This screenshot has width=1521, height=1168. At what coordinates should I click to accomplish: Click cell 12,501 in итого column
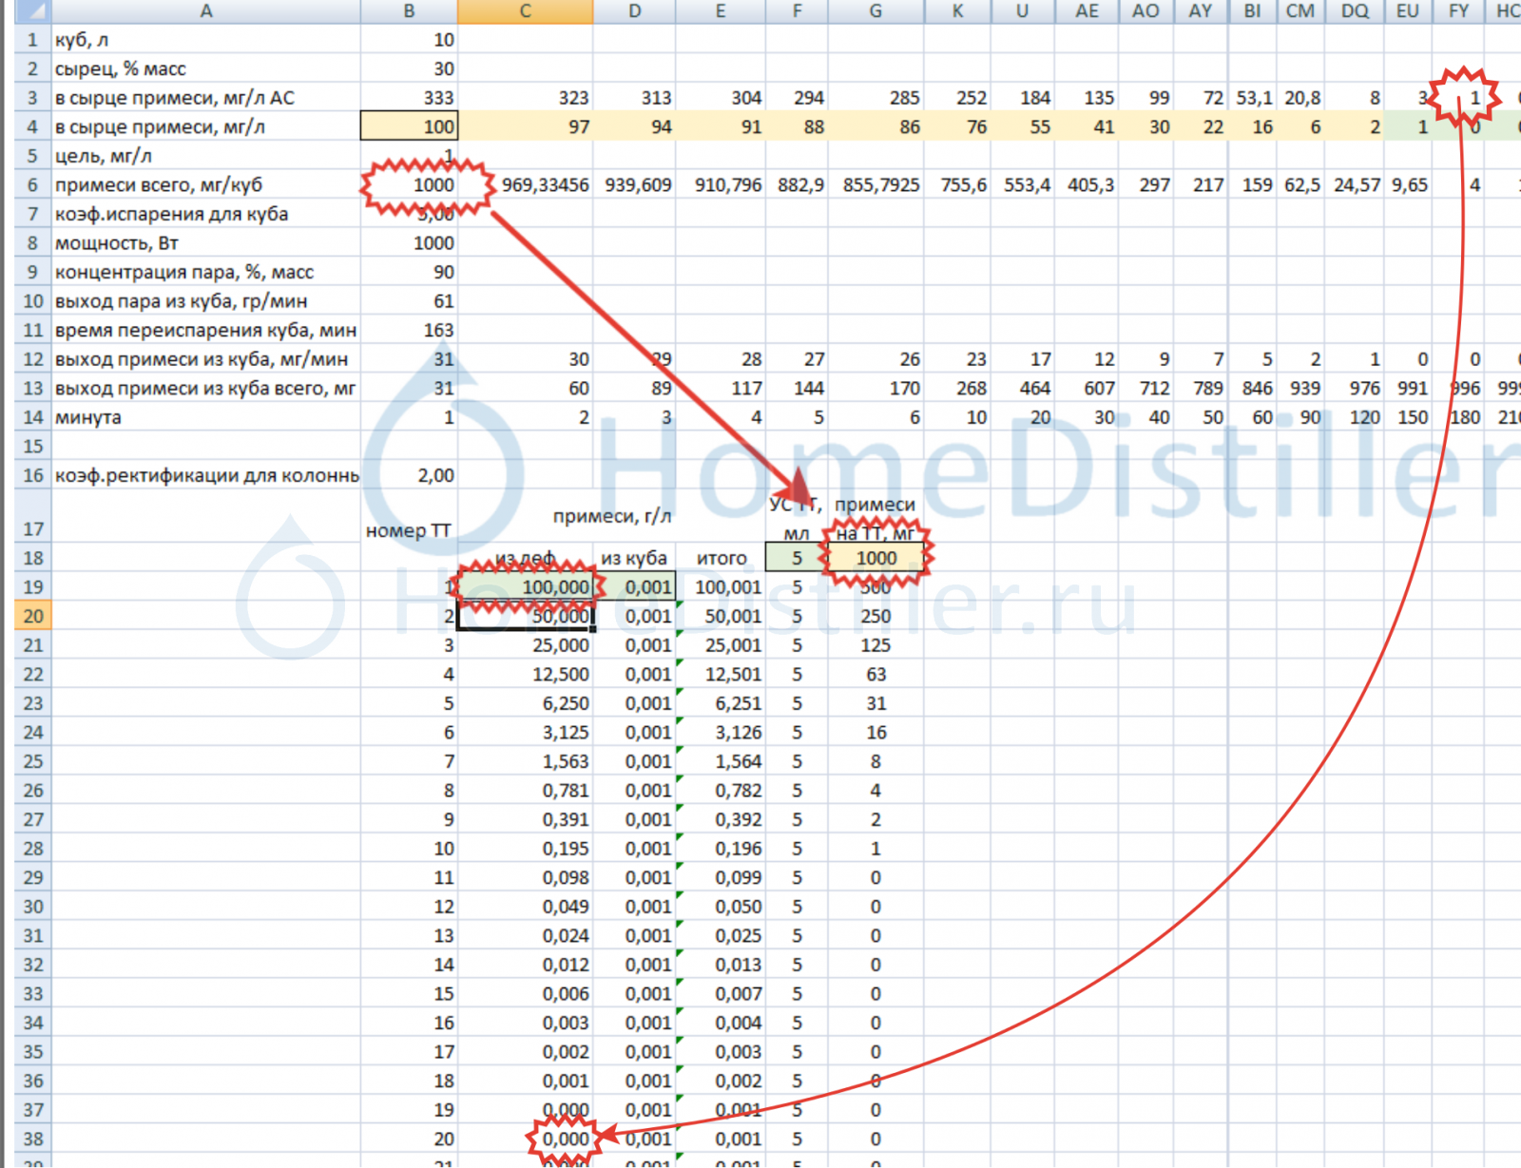pyautogui.click(x=721, y=675)
